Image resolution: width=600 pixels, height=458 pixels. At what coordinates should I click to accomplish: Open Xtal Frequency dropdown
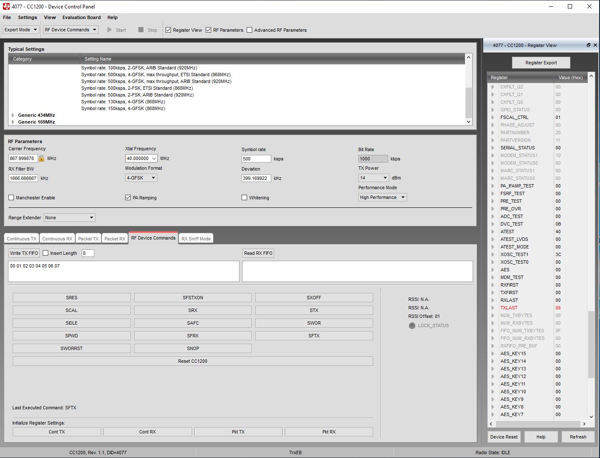(154, 158)
